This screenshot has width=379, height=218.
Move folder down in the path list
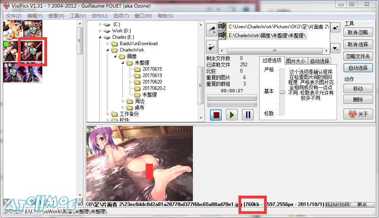click(335, 48)
